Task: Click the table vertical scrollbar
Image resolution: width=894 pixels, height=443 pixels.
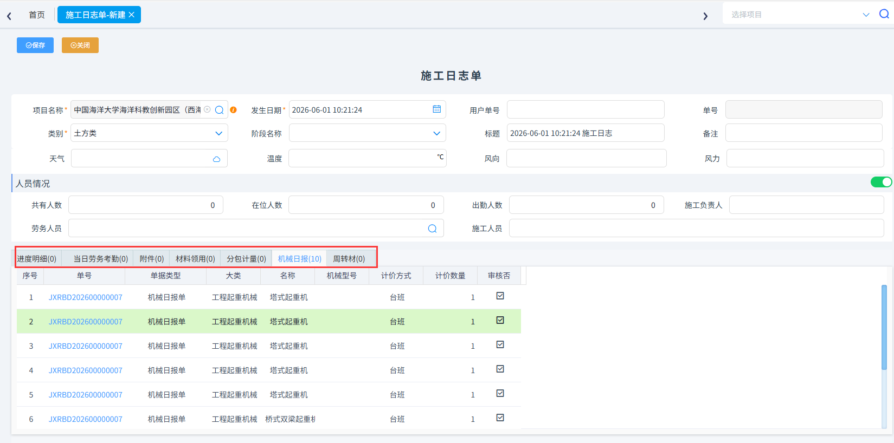Action: click(x=884, y=327)
